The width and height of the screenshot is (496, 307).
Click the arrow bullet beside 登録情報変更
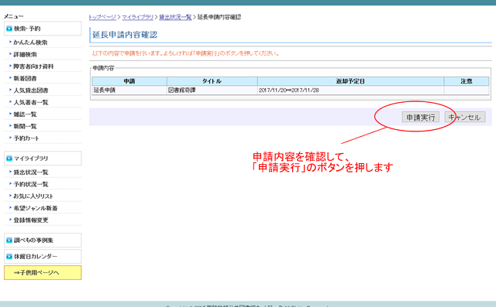[x=10, y=220]
